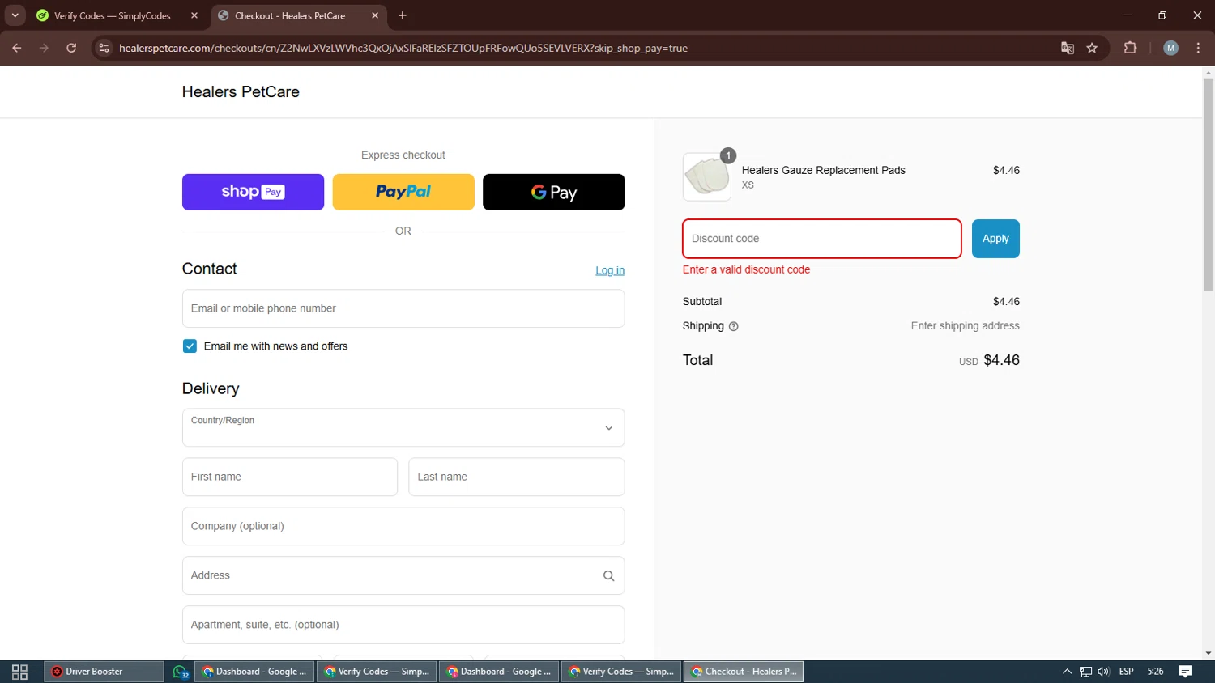
Task: Pay with Google Pay express checkout
Action: tap(554, 192)
